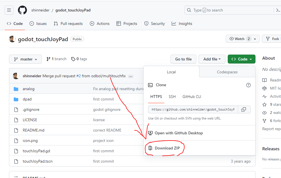Viewport: 281px width, 178px height.
Task: Select the SSH clone method
Action: [172, 97]
